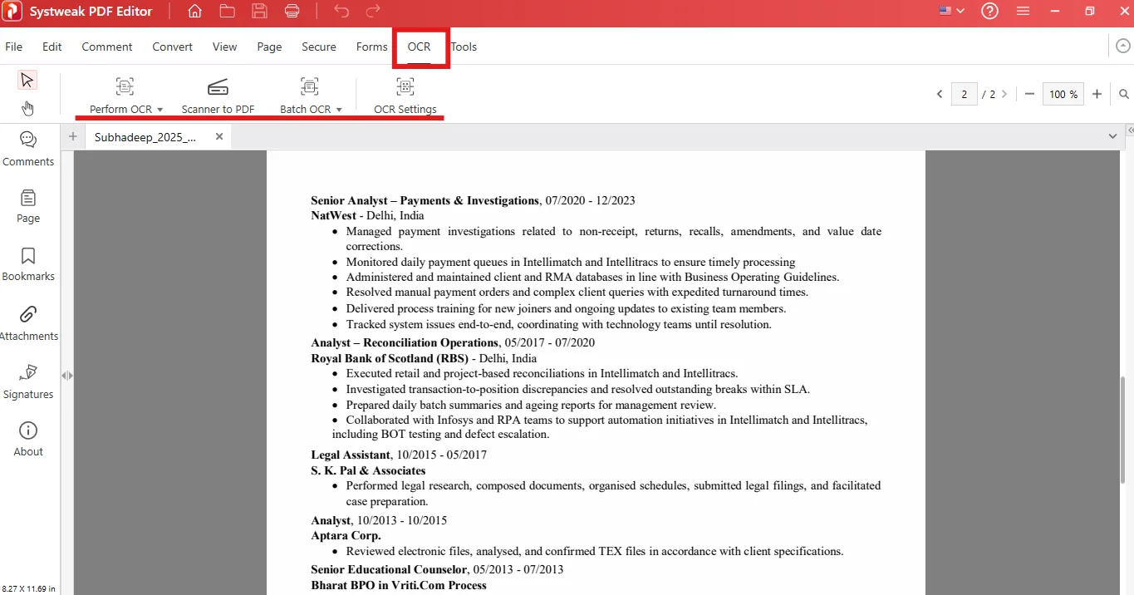Open the Bookmarks panel

point(27,263)
